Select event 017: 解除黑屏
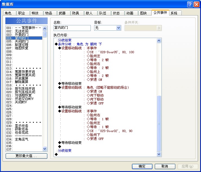This screenshot has height=172, width=201. (24, 82)
